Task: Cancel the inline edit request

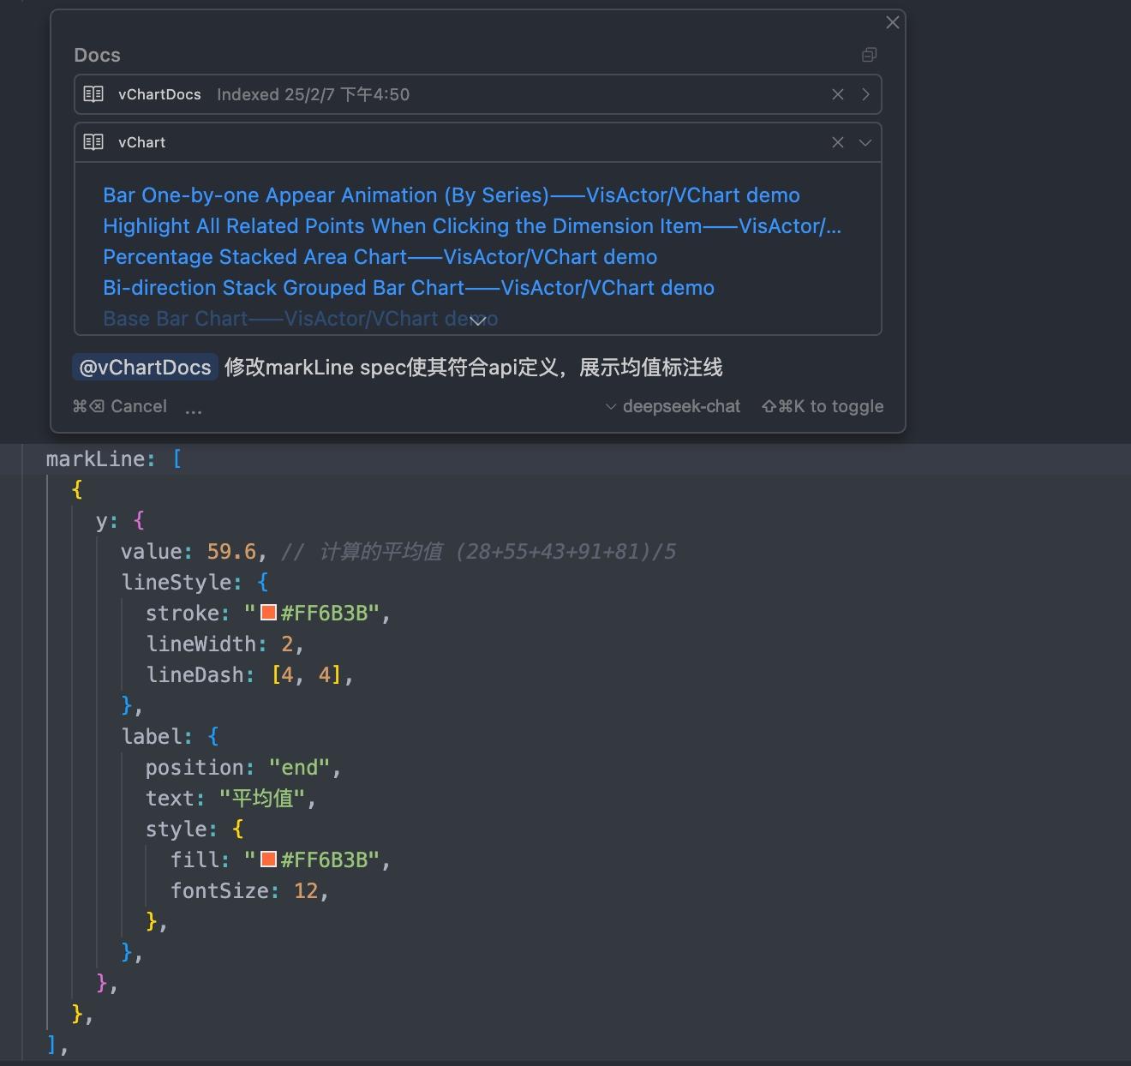Action: pos(120,406)
